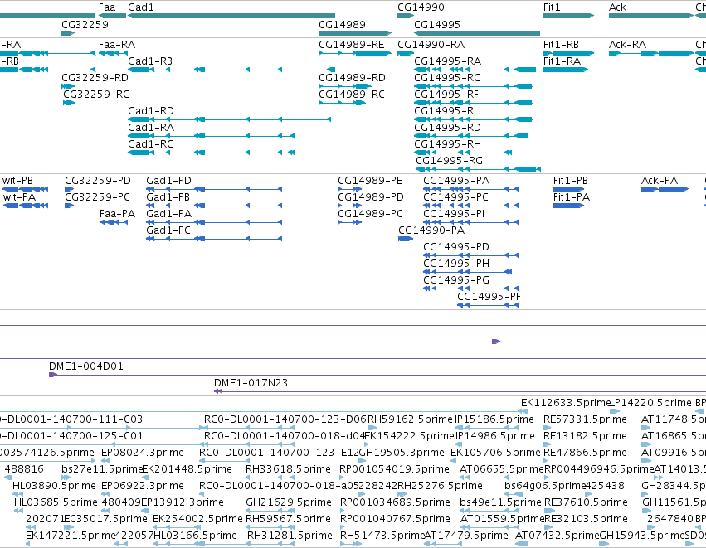Select transcript CG14995-RH

click(x=463, y=153)
